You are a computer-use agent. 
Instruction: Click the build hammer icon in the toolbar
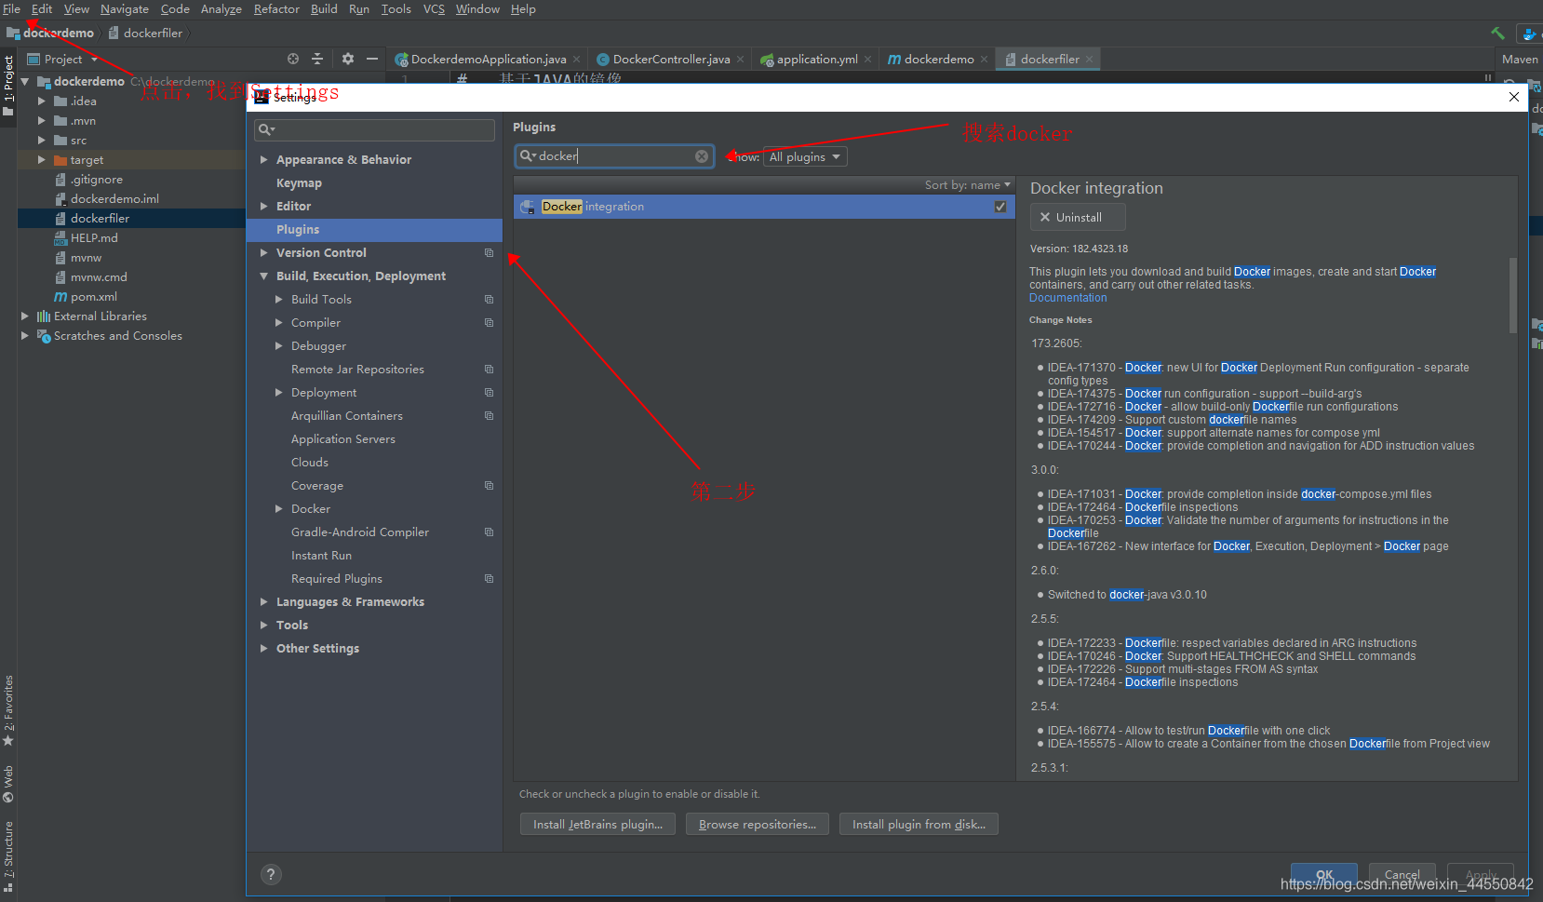click(1497, 34)
